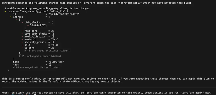Click the terminal cursor at the prompt
This screenshot has width=216, height=95.
pyautogui.click(x=35, y=94)
